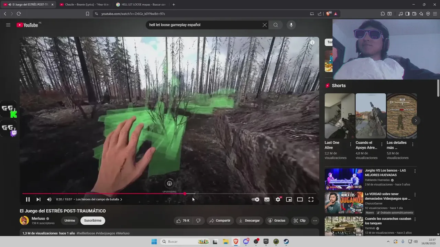Open Leo AI sparkle icon
Screen dimensions: 440x247
click(x=421, y=14)
